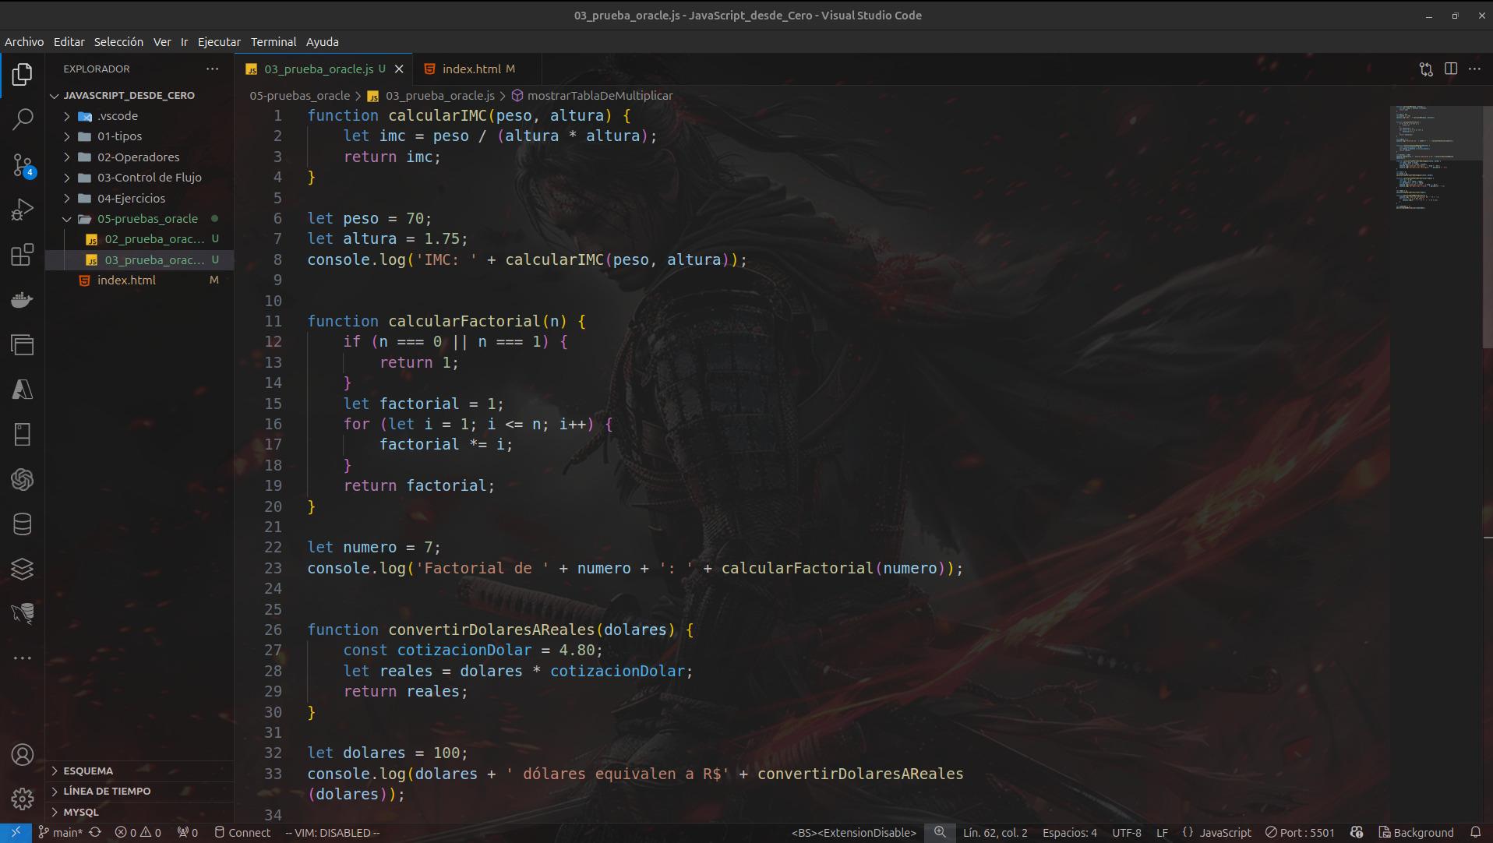
Task: Click mostrarTablaDeMultiplicar breadcrumb symbol
Action: pyautogui.click(x=599, y=96)
